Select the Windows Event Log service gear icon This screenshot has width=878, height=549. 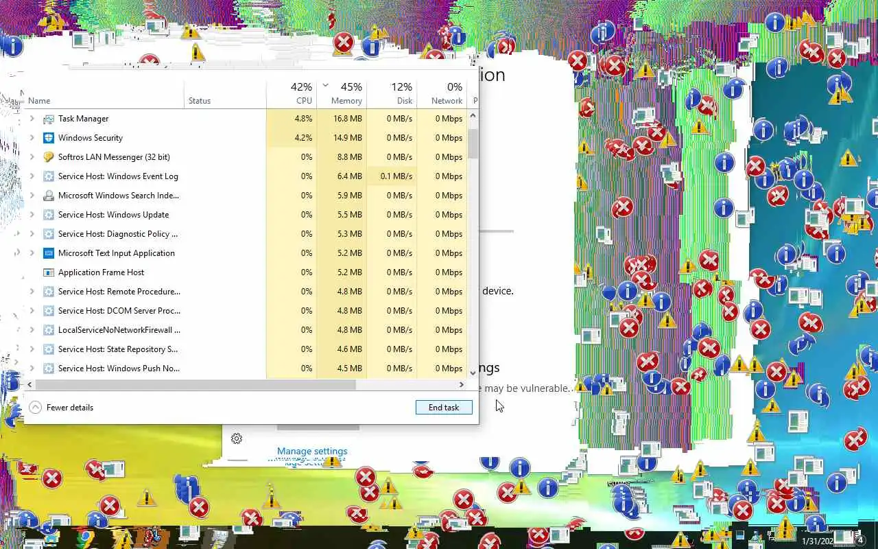coord(49,176)
